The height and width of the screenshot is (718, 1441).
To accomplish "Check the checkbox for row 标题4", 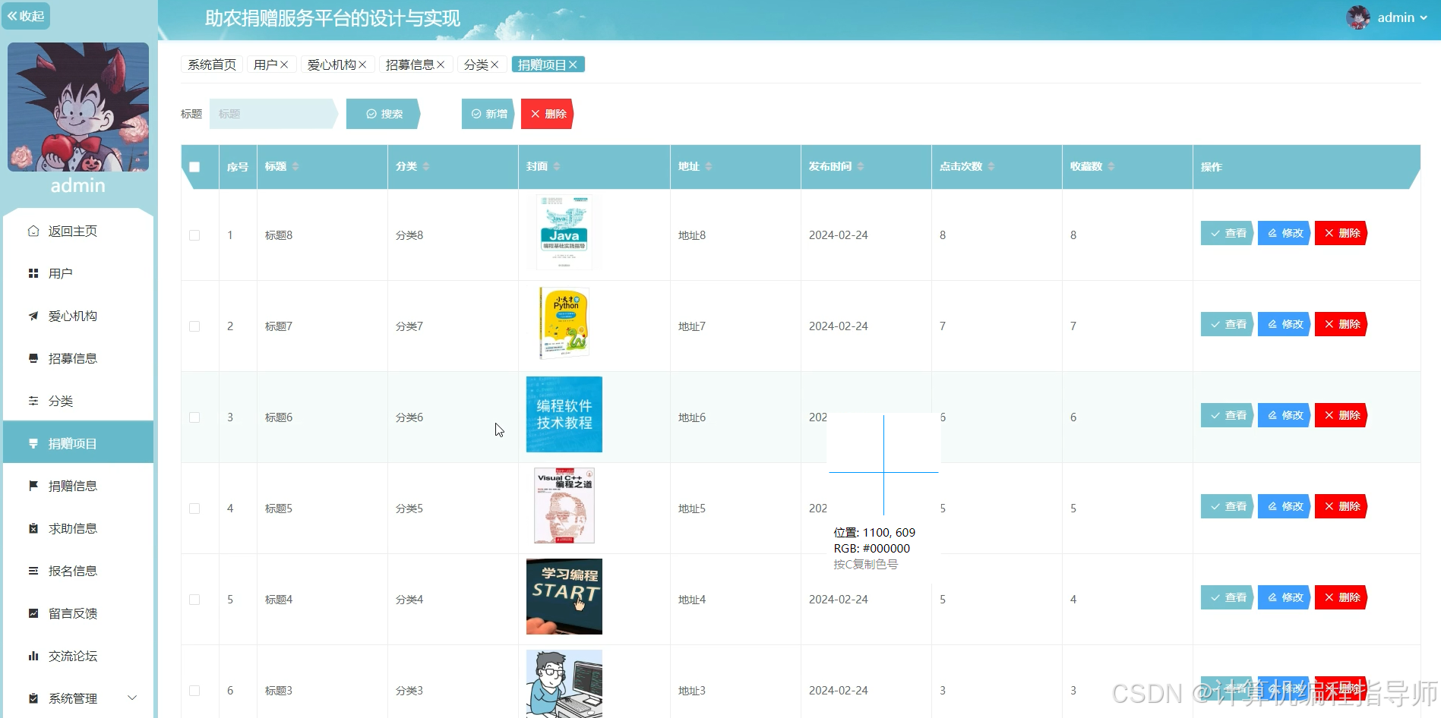I will [x=194, y=600].
